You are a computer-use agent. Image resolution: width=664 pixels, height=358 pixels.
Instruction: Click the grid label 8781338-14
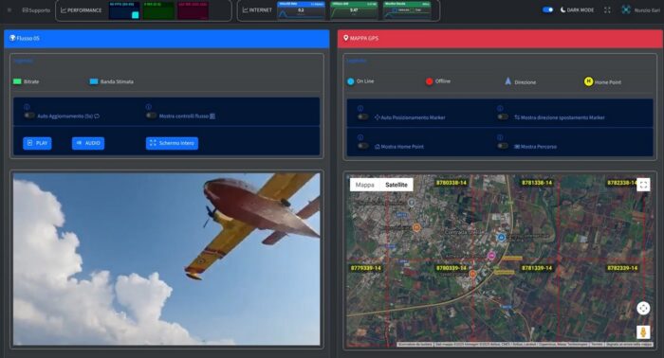click(x=537, y=183)
